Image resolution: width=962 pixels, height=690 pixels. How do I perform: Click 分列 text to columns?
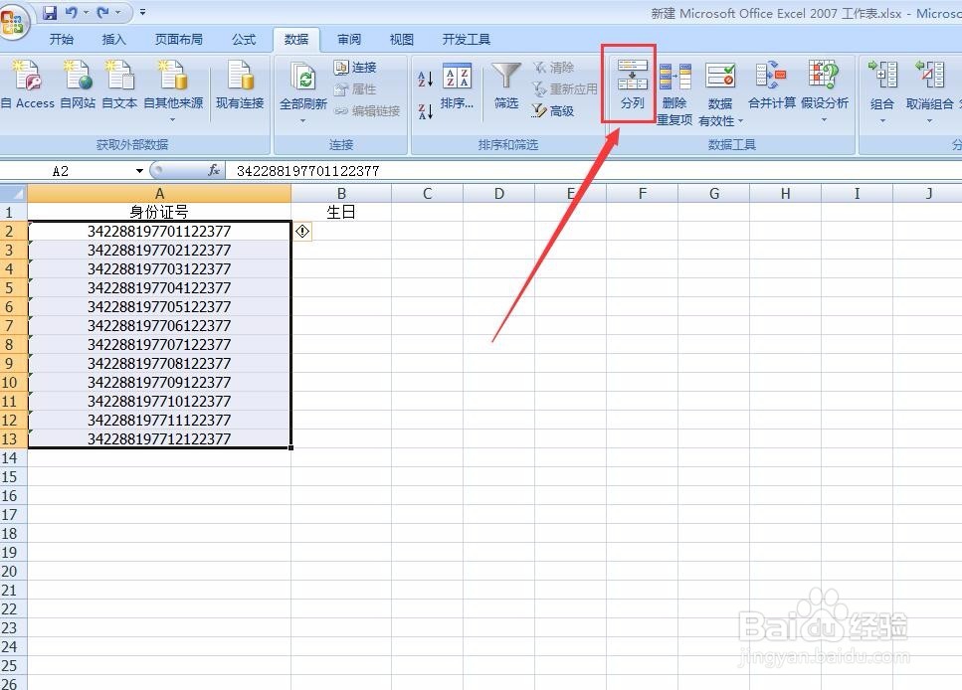tap(632, 85)
